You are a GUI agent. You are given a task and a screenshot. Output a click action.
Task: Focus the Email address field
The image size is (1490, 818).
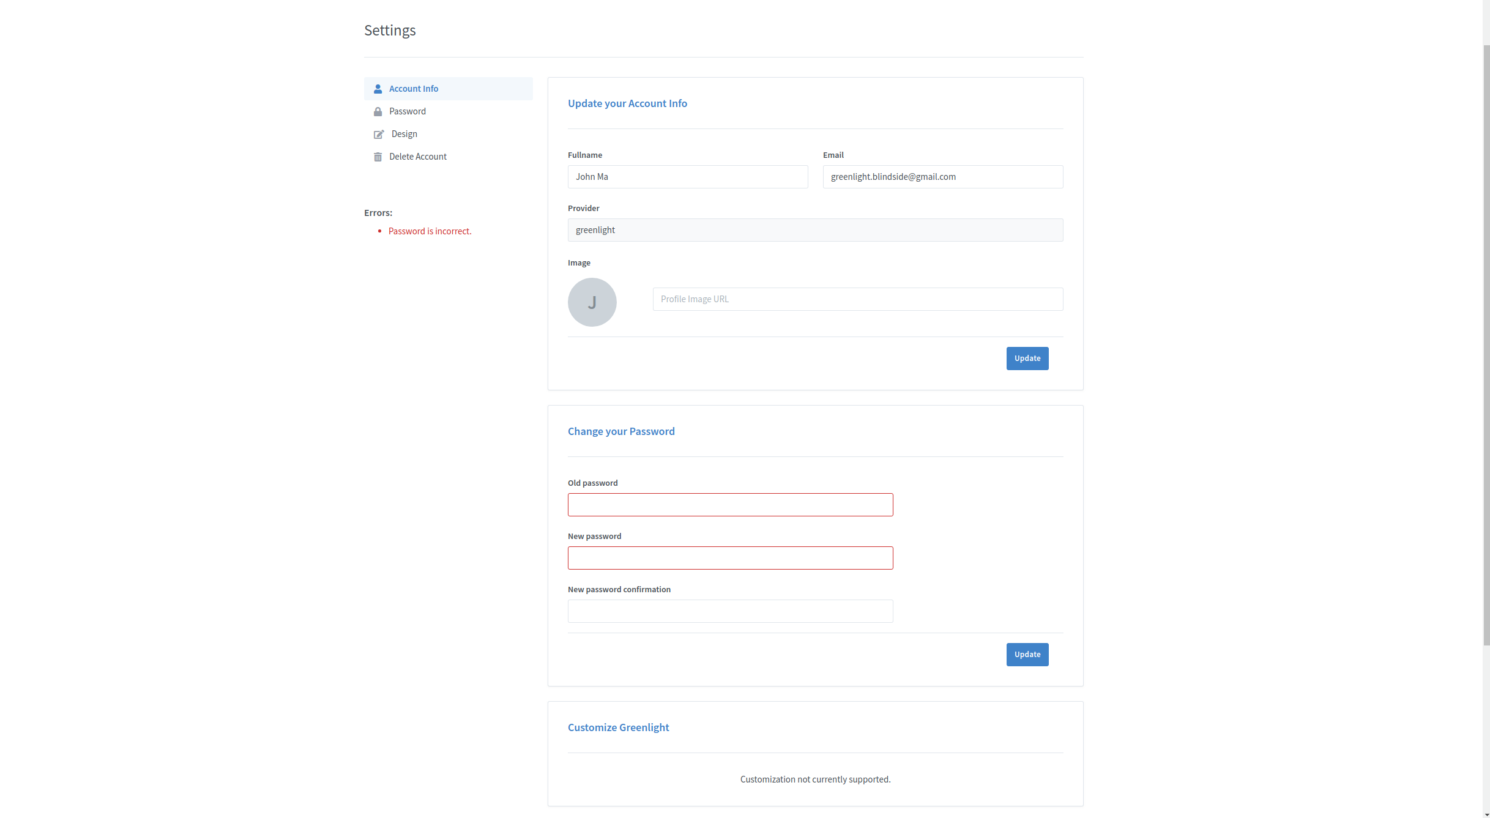942,177
